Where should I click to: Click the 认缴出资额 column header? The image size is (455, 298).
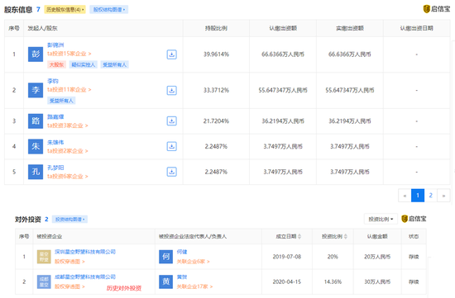point(283,28)
